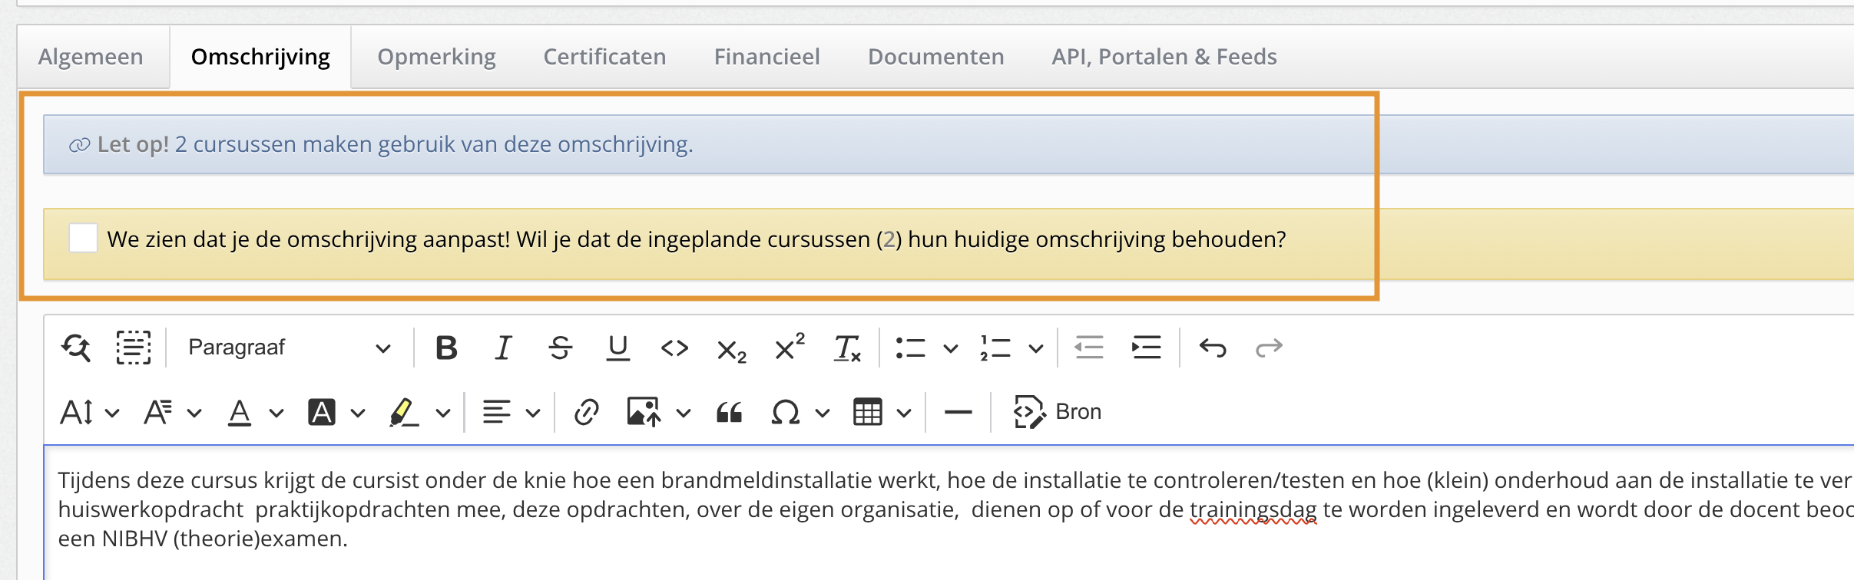Check the keep current description checkbox
Screen dimensions: 1854x580
83,239
